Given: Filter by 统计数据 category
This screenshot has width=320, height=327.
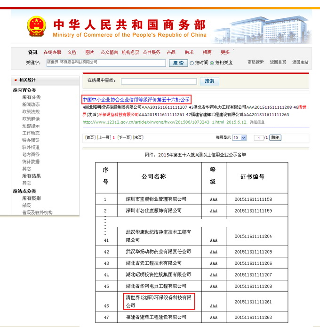Looking at the screenshot, I should coord(31,162).
